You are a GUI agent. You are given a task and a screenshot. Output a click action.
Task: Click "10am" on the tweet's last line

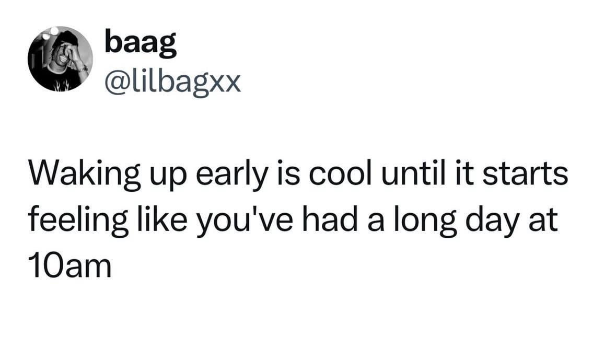pos(69,266)
